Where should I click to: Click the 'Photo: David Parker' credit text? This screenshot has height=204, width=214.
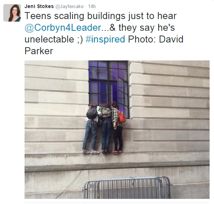pos(104,45)
